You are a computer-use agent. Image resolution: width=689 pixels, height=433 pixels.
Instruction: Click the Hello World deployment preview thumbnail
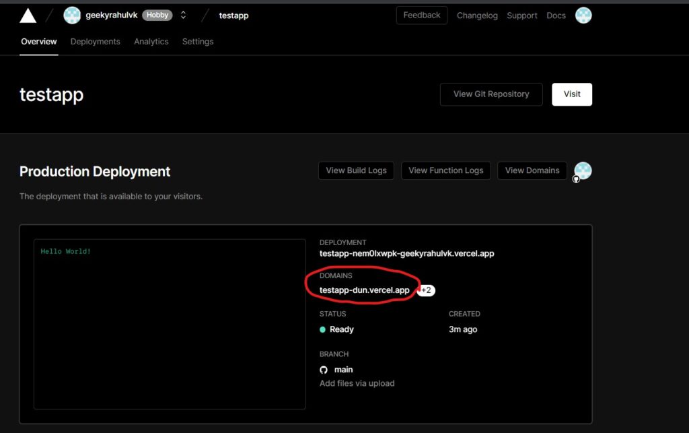[170, 323]
